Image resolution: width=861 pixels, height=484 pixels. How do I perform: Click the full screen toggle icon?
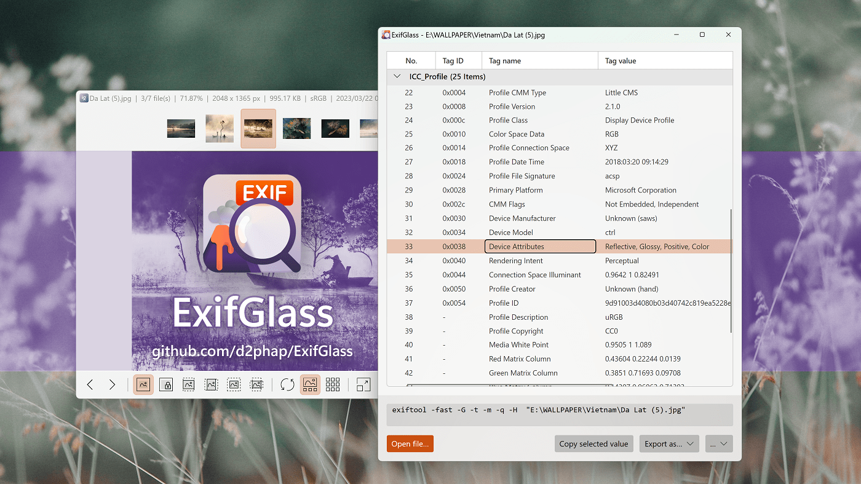click(x=363, y=384)
